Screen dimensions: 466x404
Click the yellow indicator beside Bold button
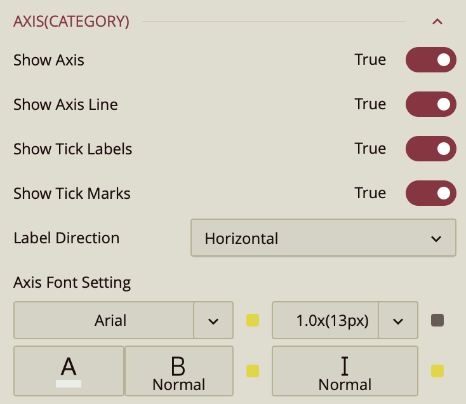253,371
